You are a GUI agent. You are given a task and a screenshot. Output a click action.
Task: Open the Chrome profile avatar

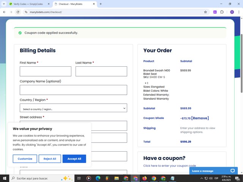point(232,12)
